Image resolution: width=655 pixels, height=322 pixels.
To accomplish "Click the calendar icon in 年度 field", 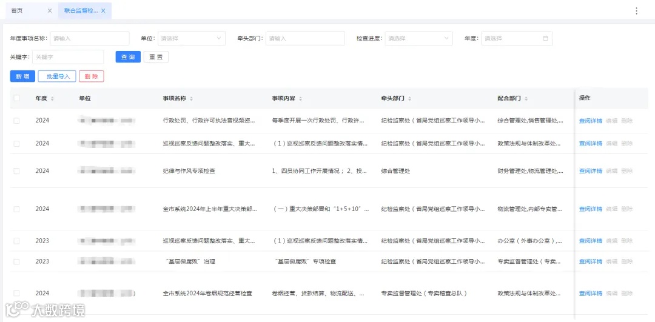I will pos(545,38).
